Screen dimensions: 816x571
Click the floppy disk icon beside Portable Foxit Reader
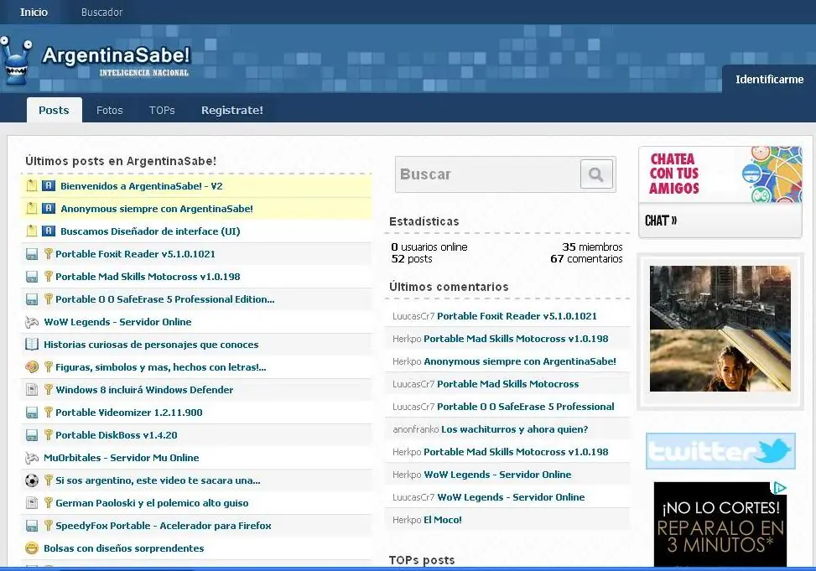point(32,254)
